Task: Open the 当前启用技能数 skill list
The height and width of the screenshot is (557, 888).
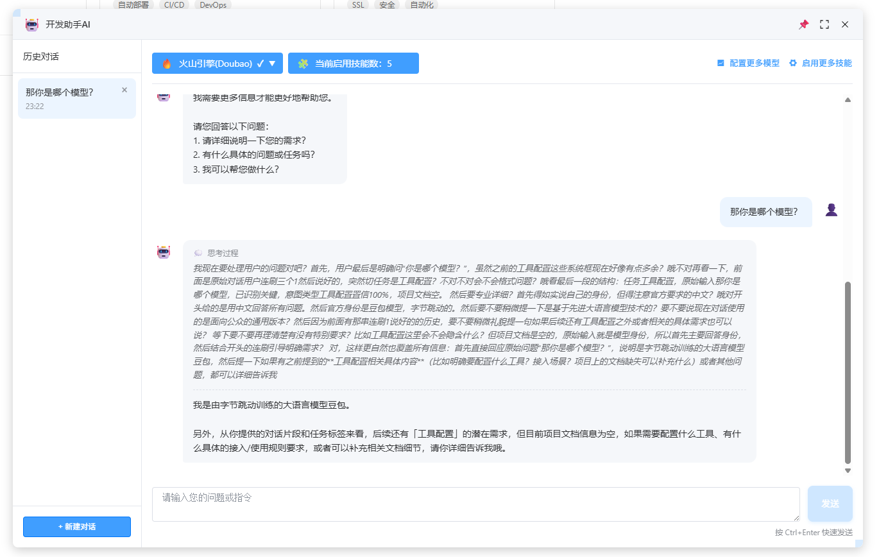Action: [x=354, y=63]
